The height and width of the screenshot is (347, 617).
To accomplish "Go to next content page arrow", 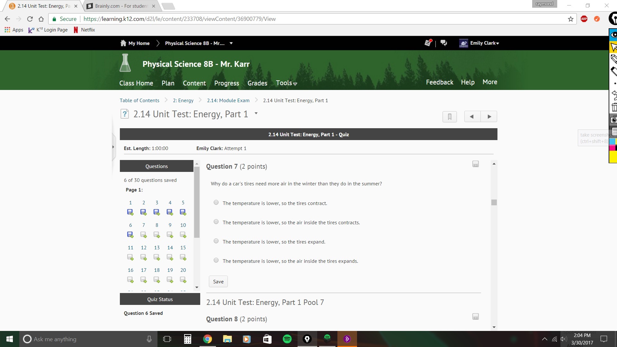I will (489, 117).
